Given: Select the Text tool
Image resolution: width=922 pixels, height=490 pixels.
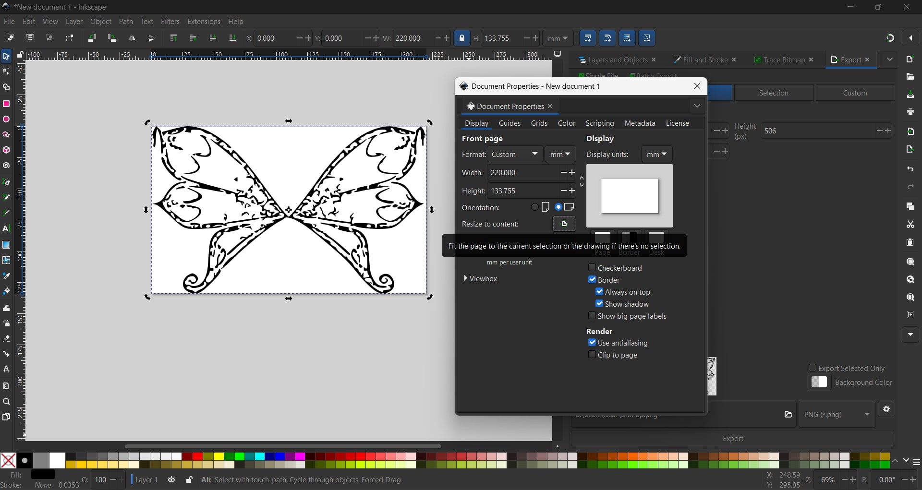Looking at the screenshot, I should click(6, 228).
